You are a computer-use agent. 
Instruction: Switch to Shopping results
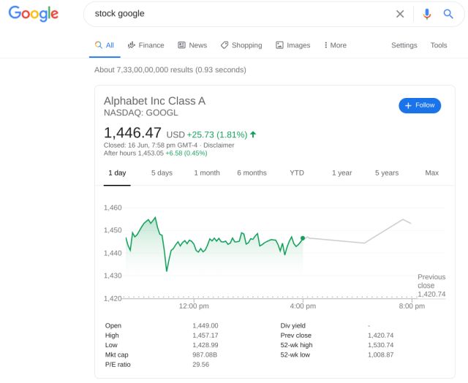click(x=241, y=45)
